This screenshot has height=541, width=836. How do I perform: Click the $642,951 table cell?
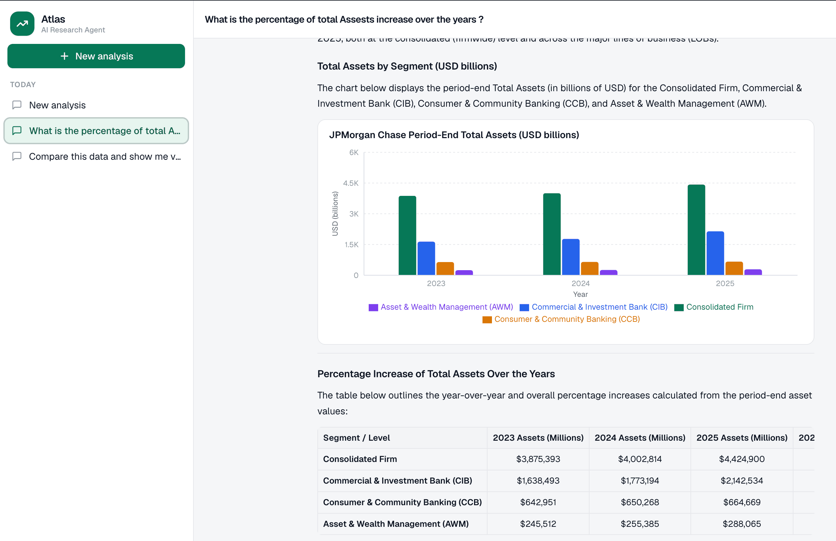pos(538,503)
